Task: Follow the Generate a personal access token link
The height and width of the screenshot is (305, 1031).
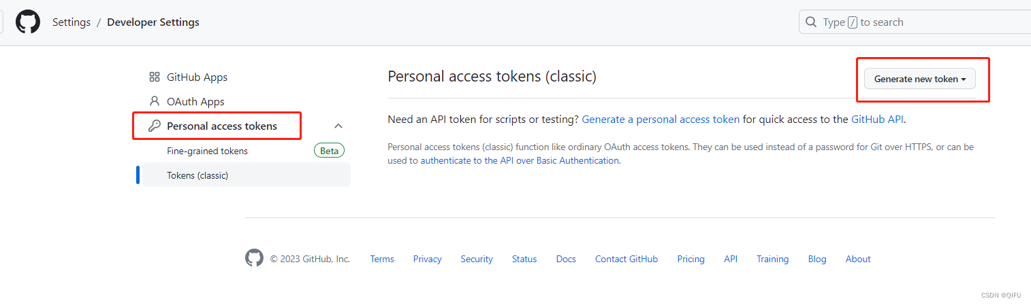Action: (661, 120)
